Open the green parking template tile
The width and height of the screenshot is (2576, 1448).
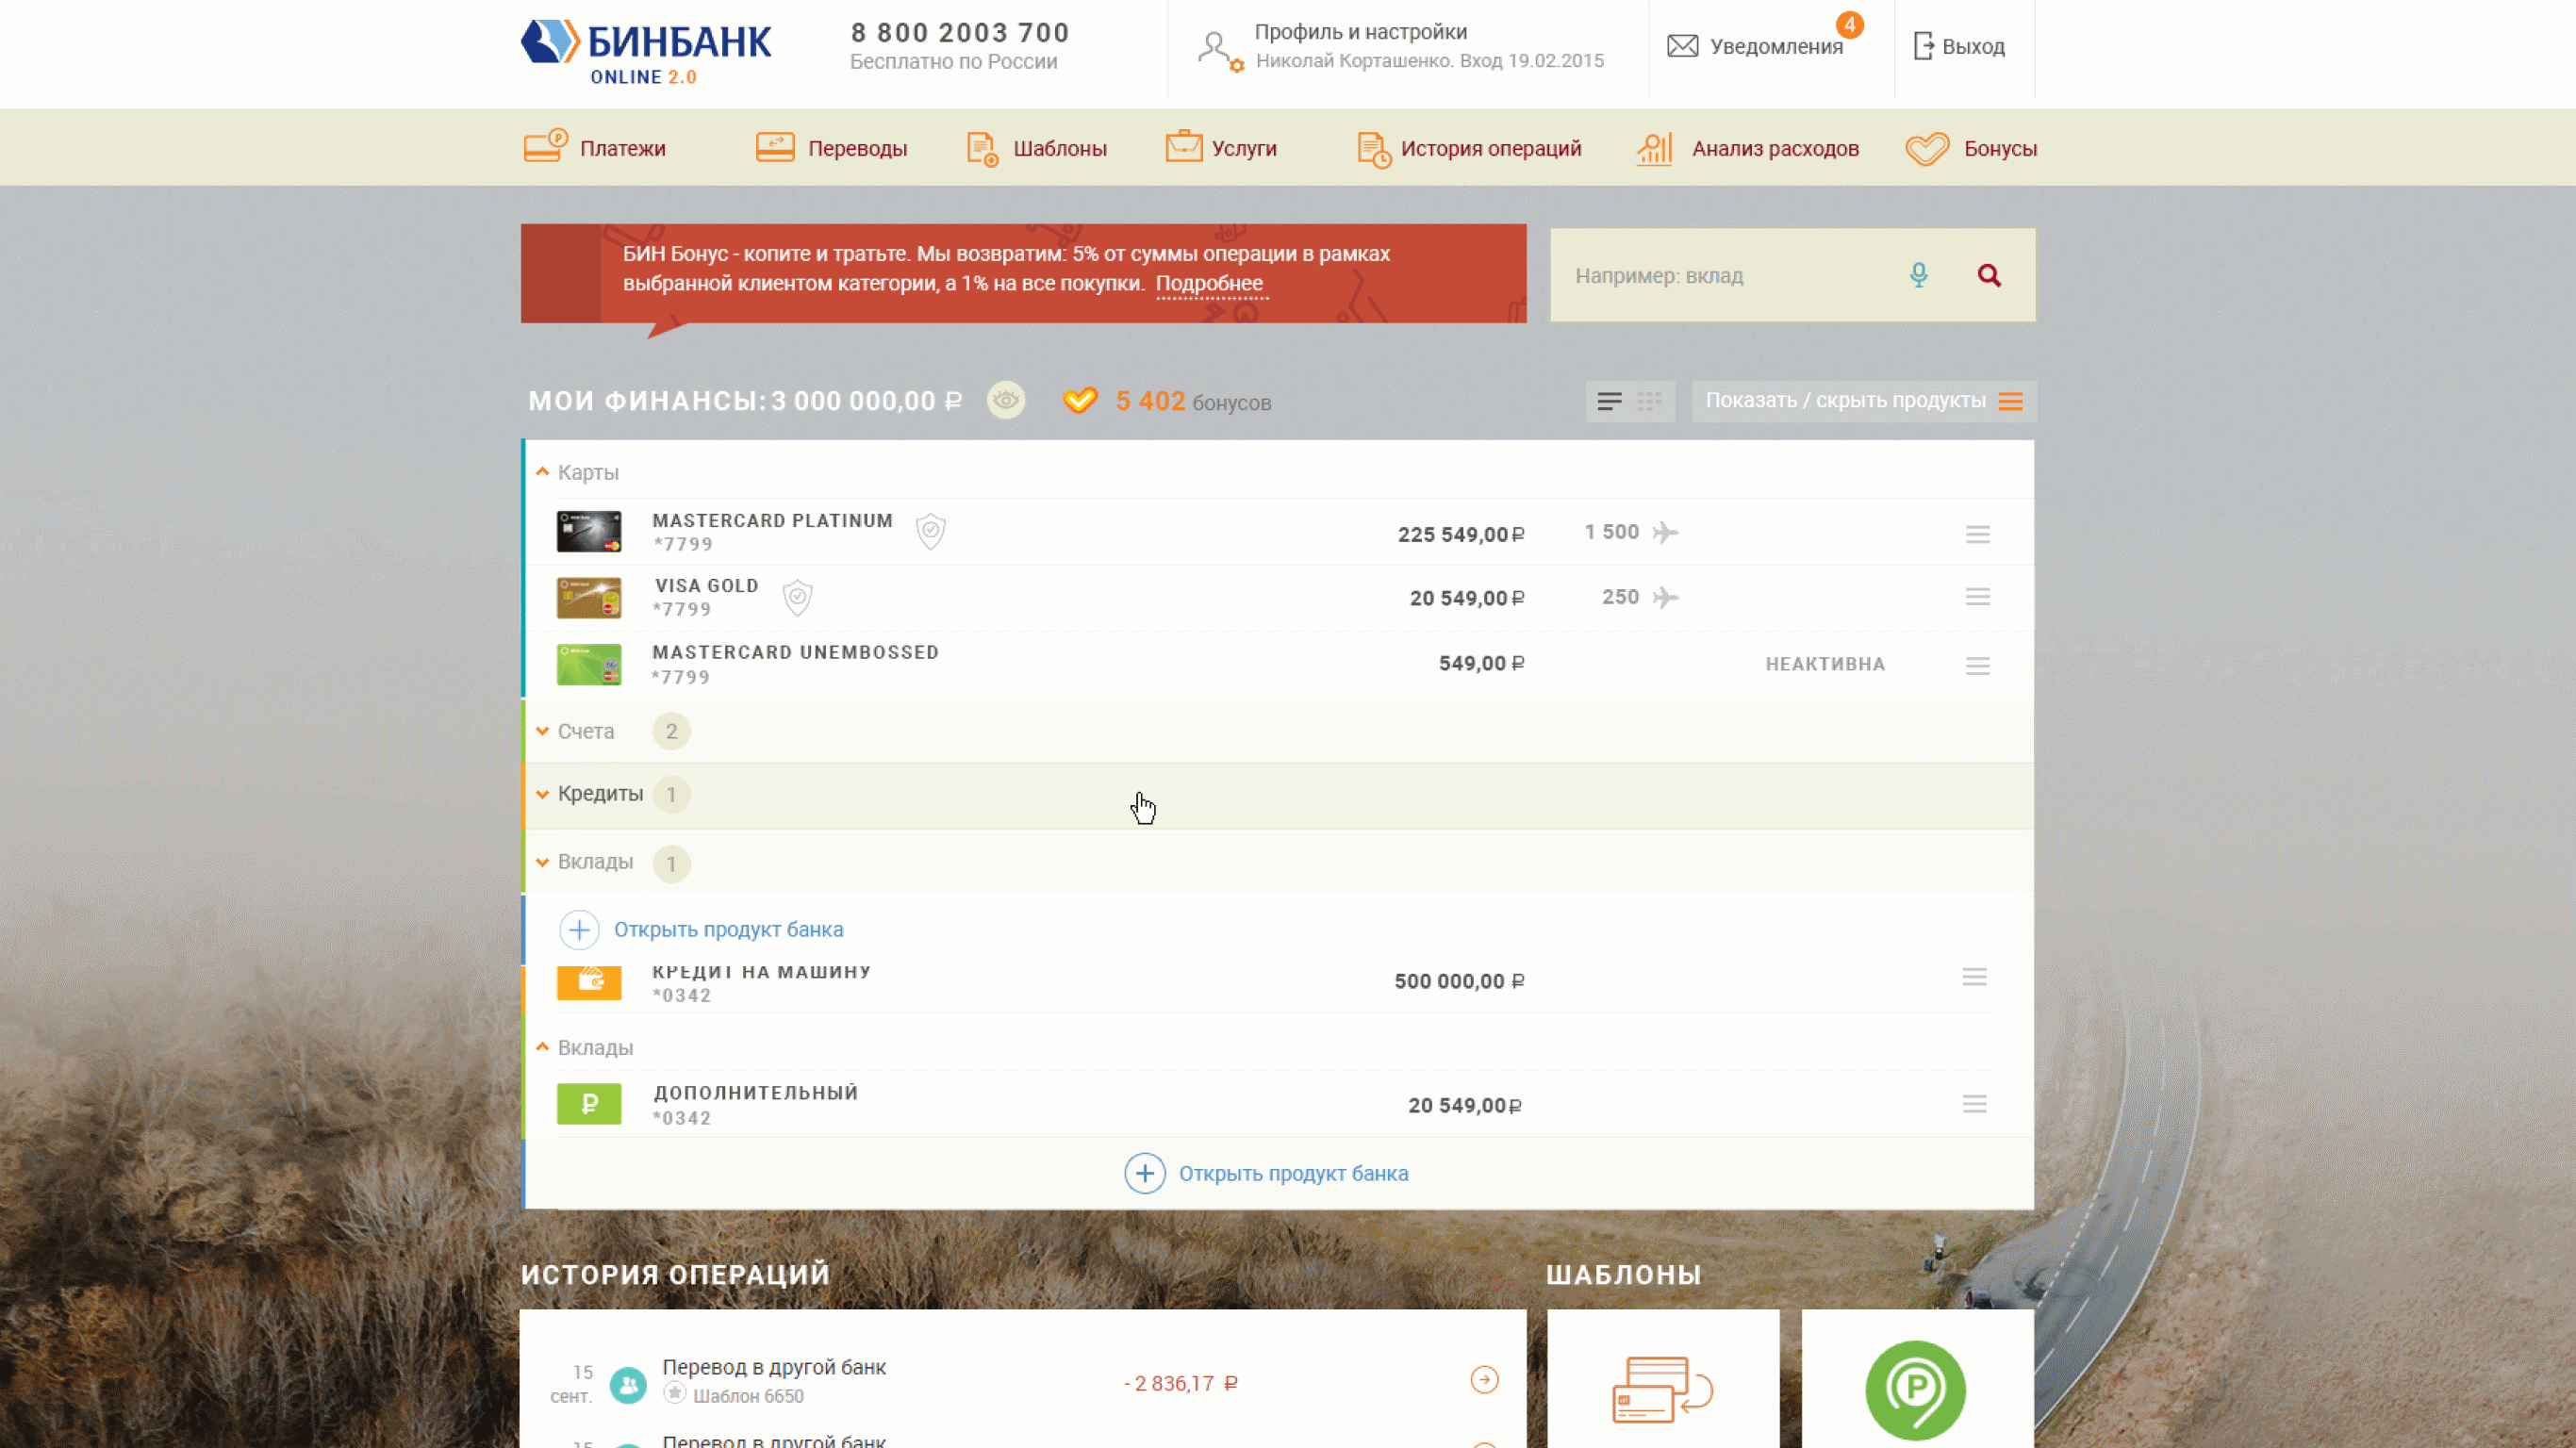1917,1378
